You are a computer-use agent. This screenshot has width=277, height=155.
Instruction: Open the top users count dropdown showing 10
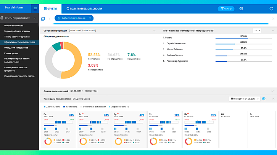pyautogui.click(x=257, y=30)
